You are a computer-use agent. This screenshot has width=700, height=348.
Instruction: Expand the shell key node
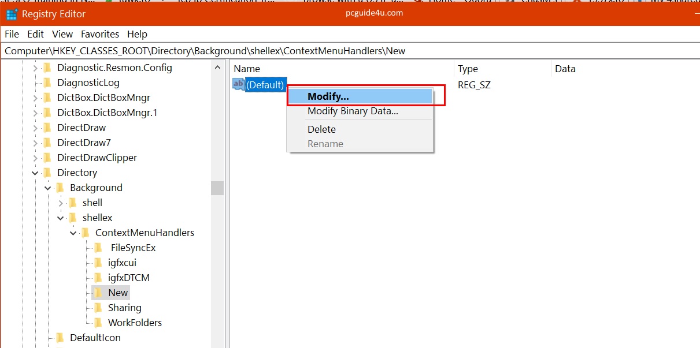pyautogui.click(x=61, y=203)
